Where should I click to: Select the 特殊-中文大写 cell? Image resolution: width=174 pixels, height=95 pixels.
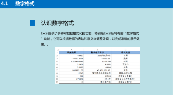(x=126, y=73)
